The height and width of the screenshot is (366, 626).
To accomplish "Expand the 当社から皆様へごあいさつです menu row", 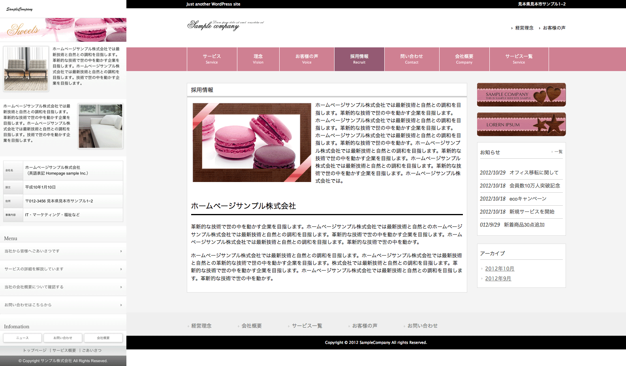I will click(63, 251).
